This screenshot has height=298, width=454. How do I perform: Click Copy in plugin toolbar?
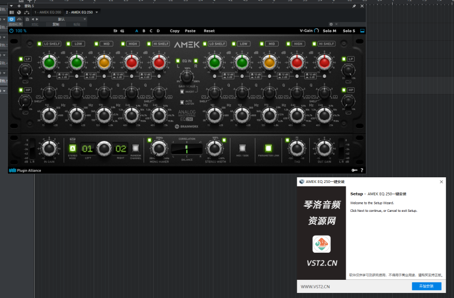[175, 31]
